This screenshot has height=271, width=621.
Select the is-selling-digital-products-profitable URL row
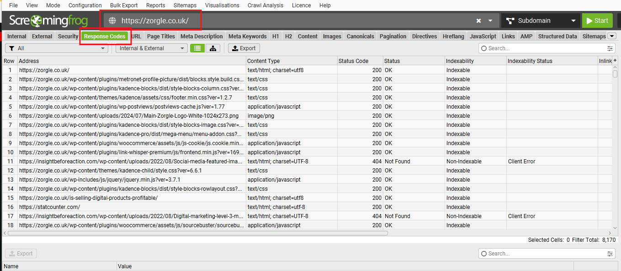(308, 198)
